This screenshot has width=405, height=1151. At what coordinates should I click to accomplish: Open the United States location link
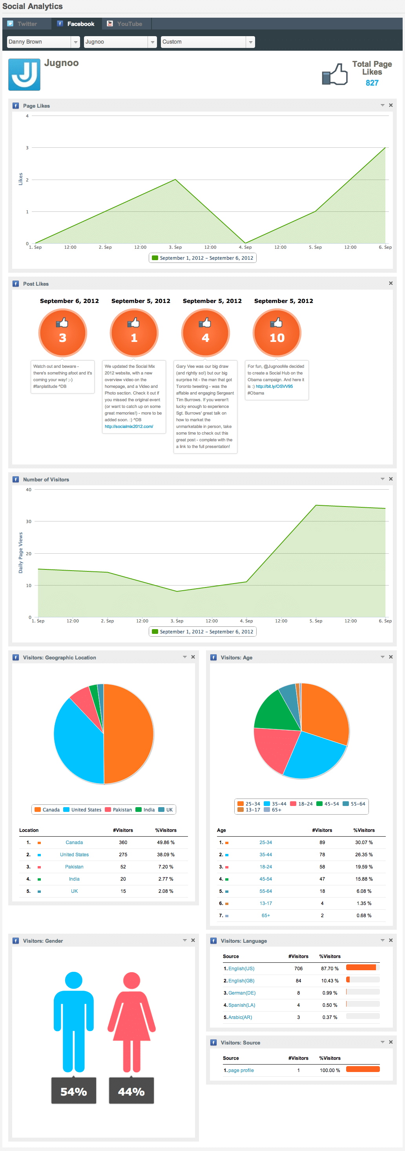tap(74, 854)
